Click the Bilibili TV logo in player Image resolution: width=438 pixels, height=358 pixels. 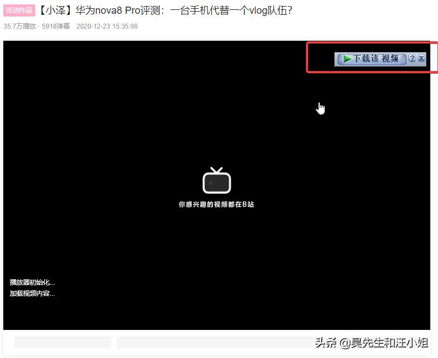217,181
